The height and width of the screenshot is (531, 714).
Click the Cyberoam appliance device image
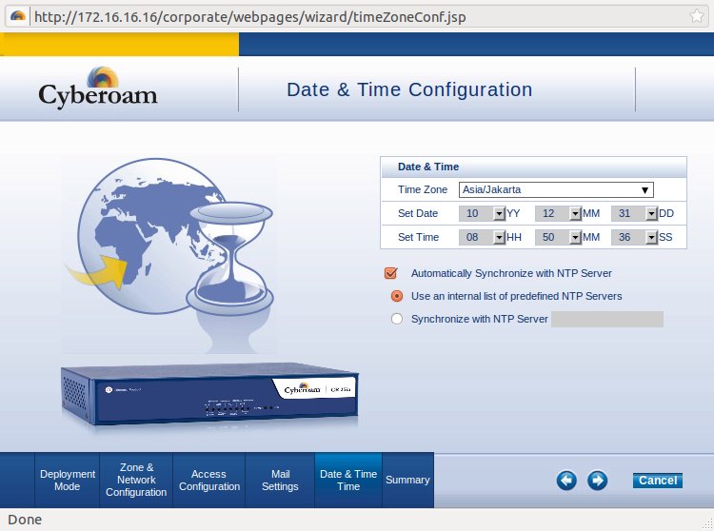(x=209, y=395)
